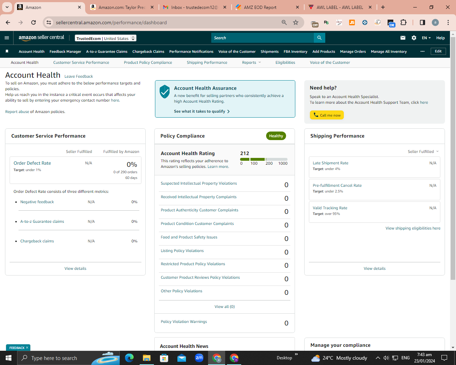Expand the Desktop toolbar chevron on the taskbar
Viewport: 456px width, 365px height.
(296, 354)
